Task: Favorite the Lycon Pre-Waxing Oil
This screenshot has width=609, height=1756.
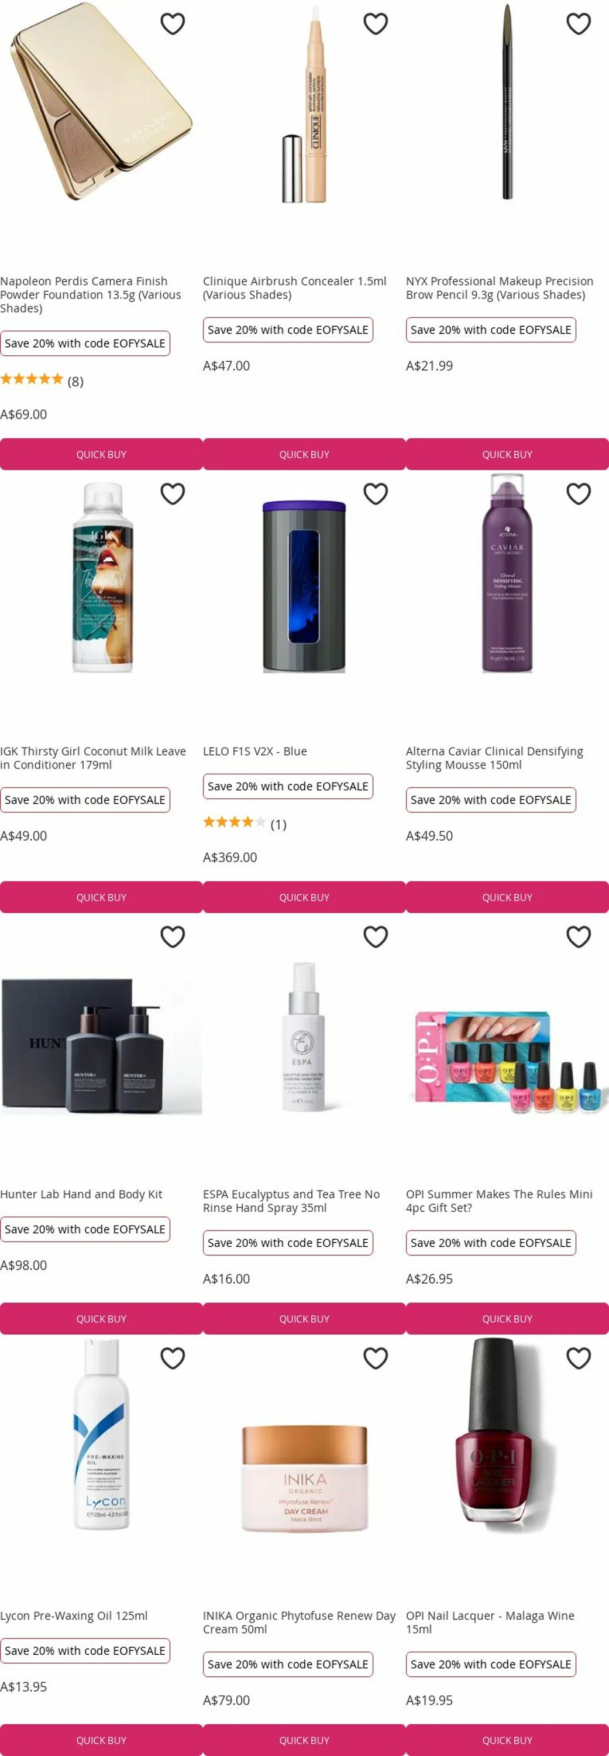Action: [x=173, y=1358]
